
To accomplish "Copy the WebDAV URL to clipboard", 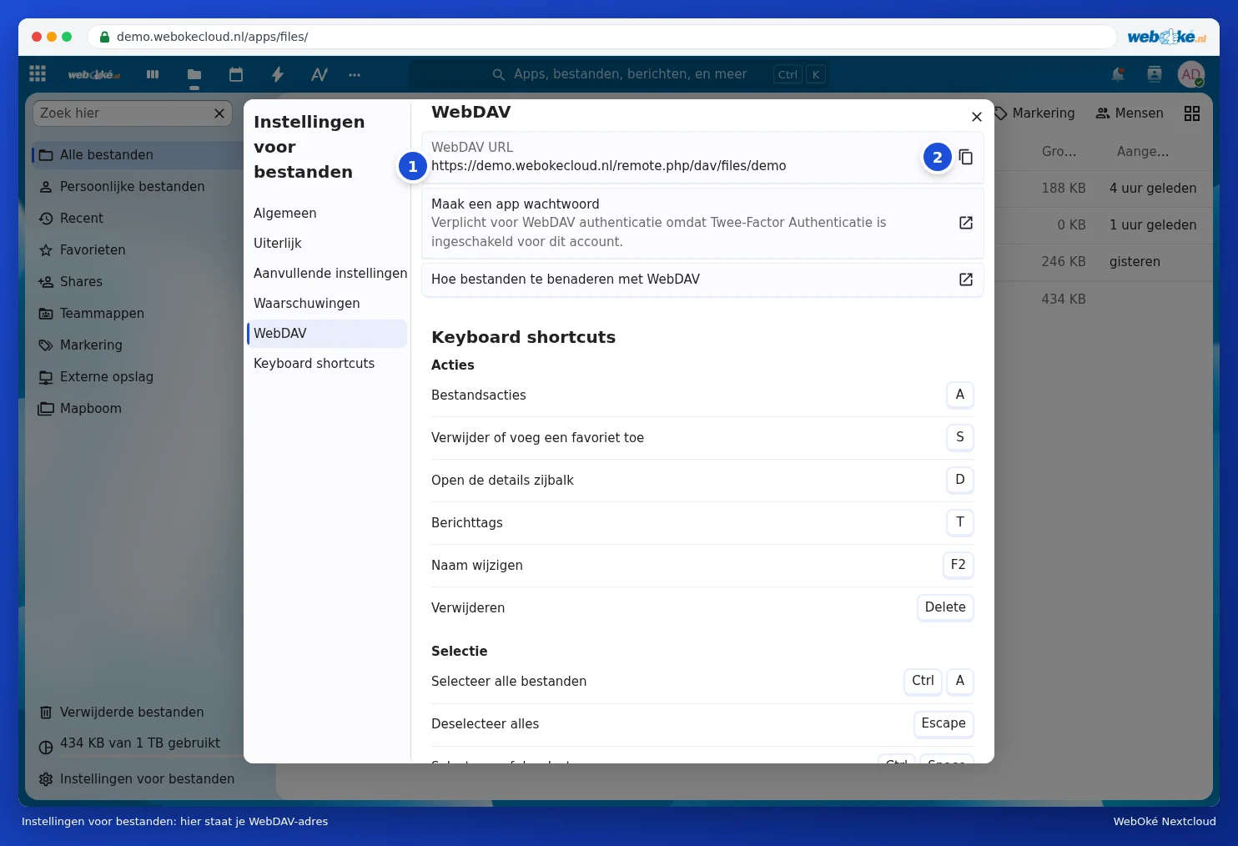I will [x=965, y=157].
